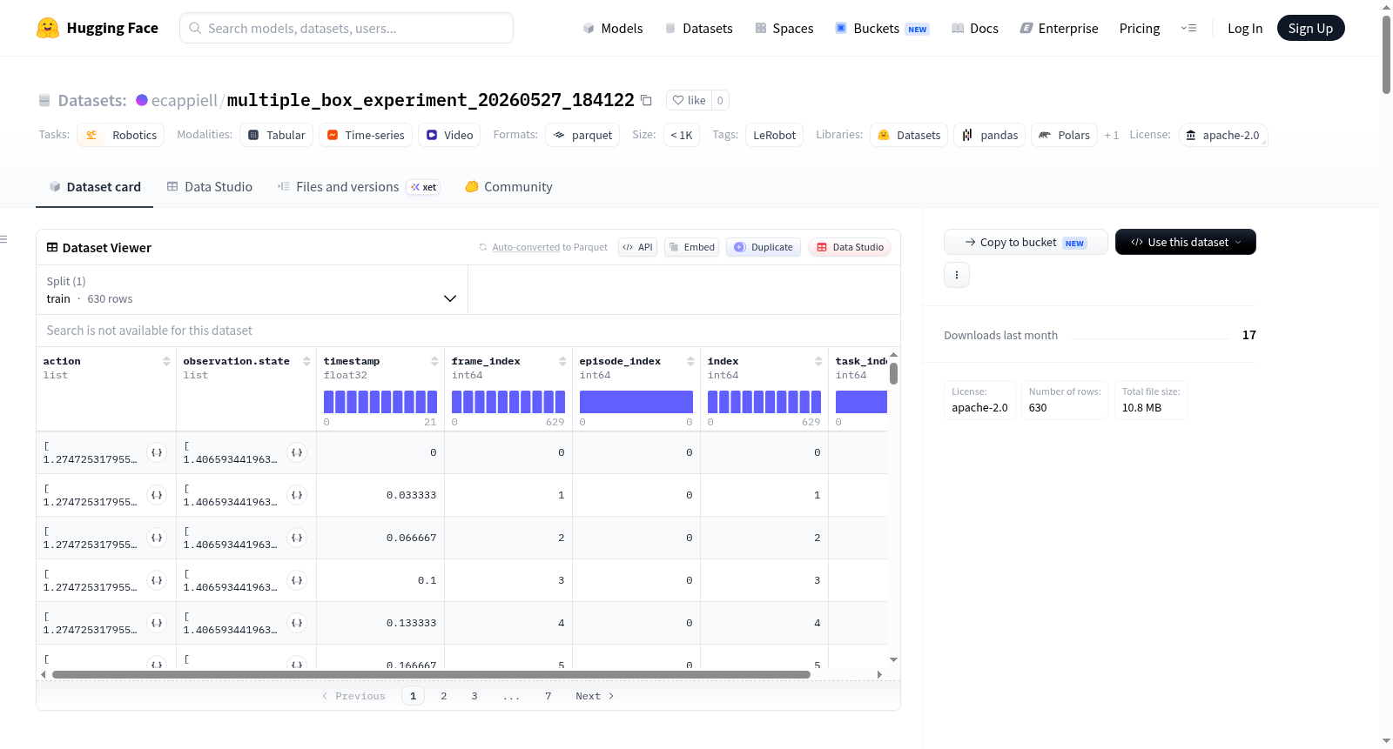Viewport: 1393px width, 749px height.
Task: Toggle the left sidebar menu icon
Action: tap(3, 239)
